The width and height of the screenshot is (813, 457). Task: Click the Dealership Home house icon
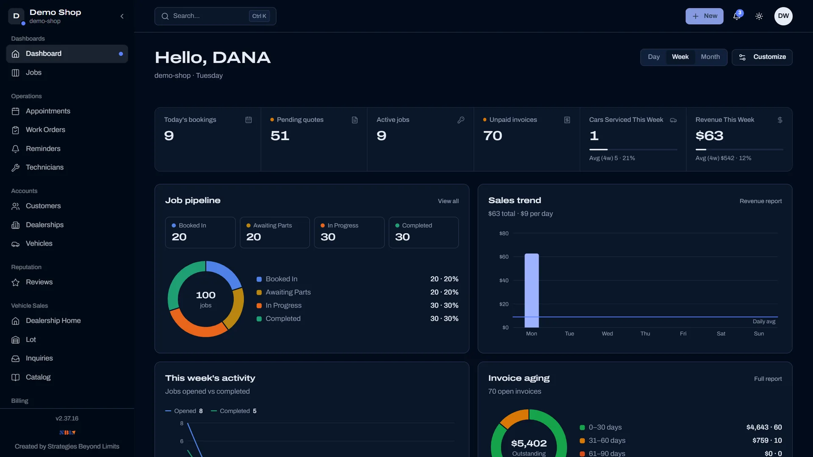pyautogui.click(x=16, y=321)
